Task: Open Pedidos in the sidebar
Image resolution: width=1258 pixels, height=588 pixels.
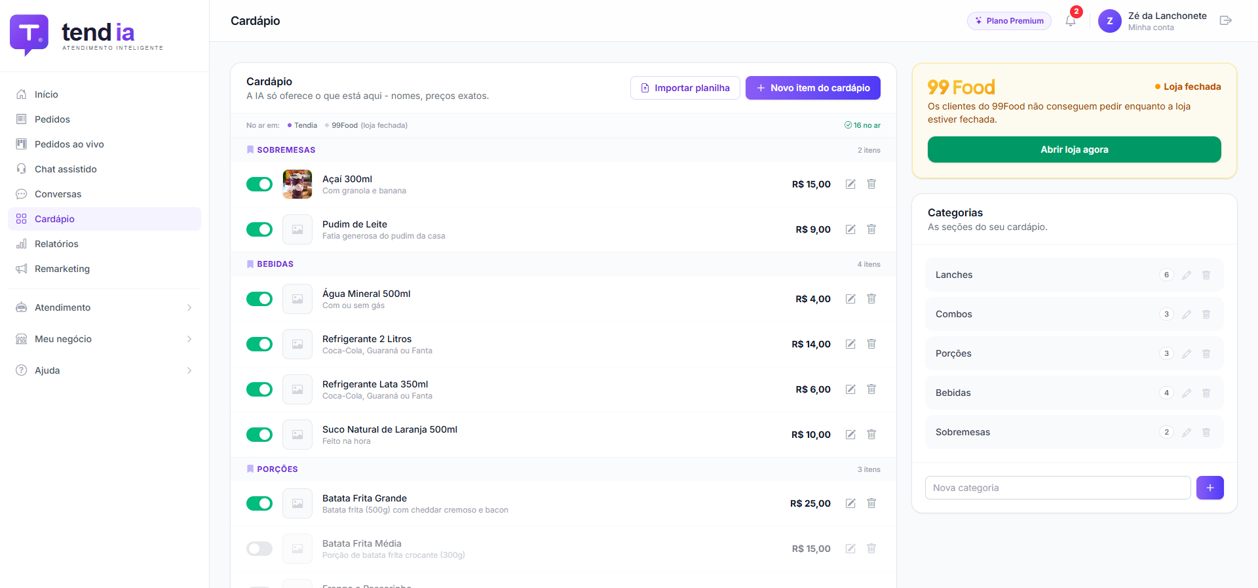Action: (105, 119)
